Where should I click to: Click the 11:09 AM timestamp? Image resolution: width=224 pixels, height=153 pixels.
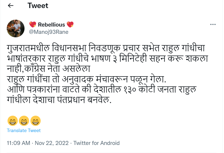pyautogui.click(x=18, y=143)
